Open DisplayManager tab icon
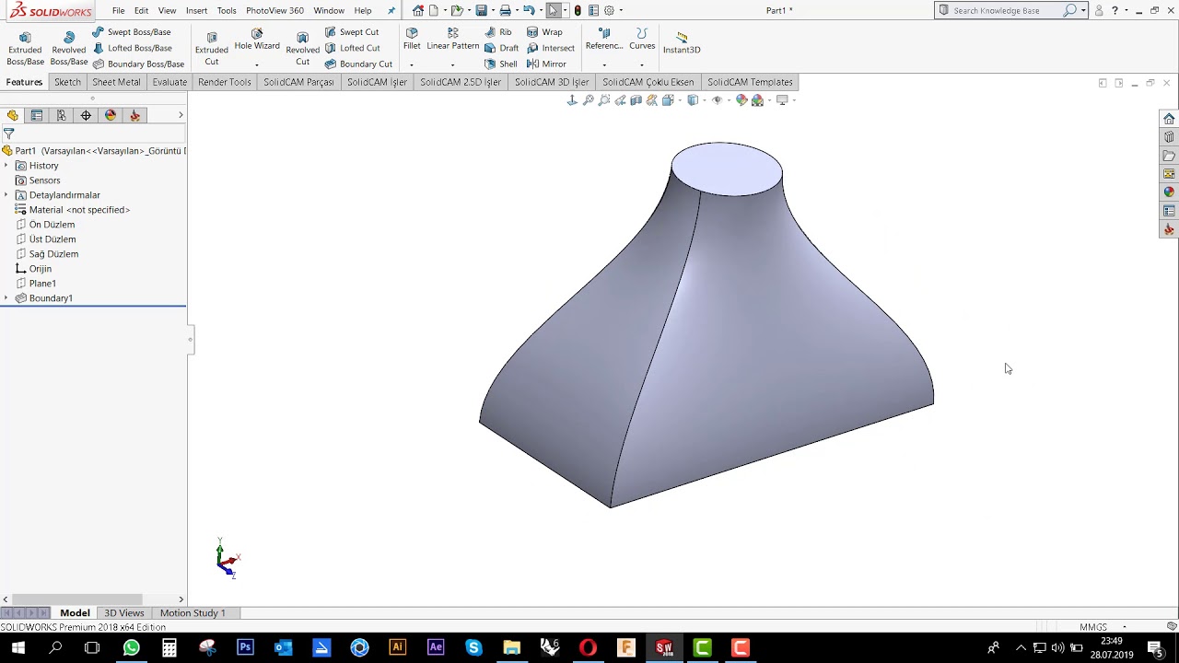Viewport: 1179px width, 663px height. tap(111, 115)
